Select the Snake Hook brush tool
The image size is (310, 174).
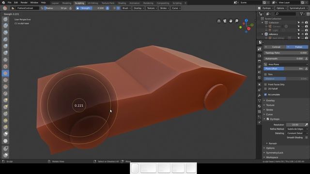pos(5,107)
